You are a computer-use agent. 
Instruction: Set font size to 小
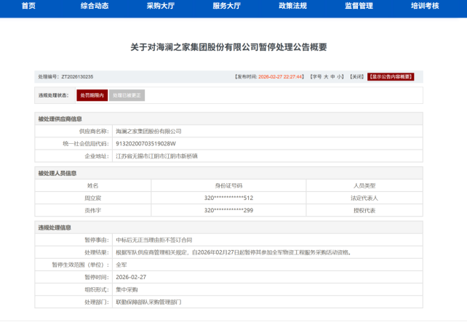pyautogui.click(x=340, y=76)
